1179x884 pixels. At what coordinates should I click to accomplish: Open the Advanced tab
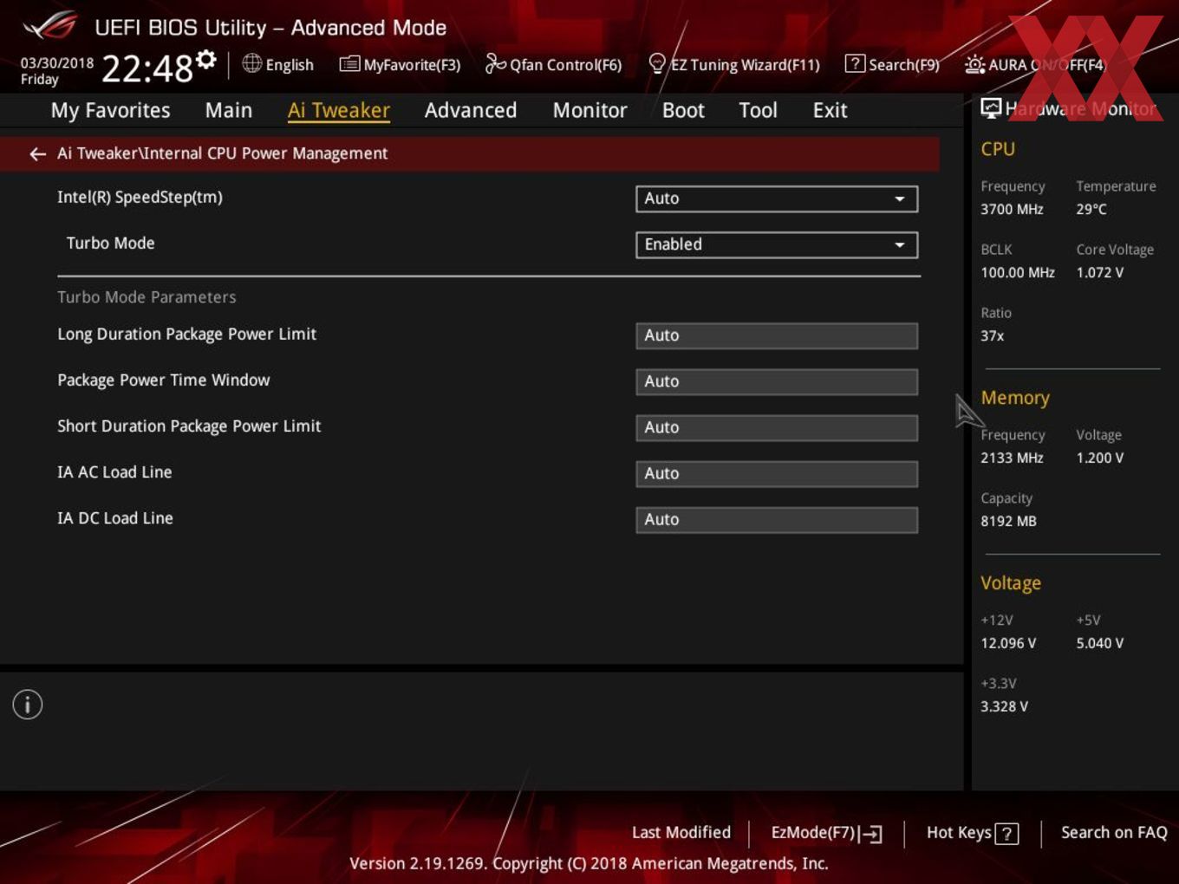click(x=471, y=110)
